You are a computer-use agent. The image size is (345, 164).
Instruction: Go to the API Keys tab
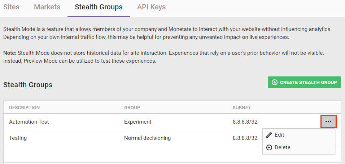coord(151,7)
